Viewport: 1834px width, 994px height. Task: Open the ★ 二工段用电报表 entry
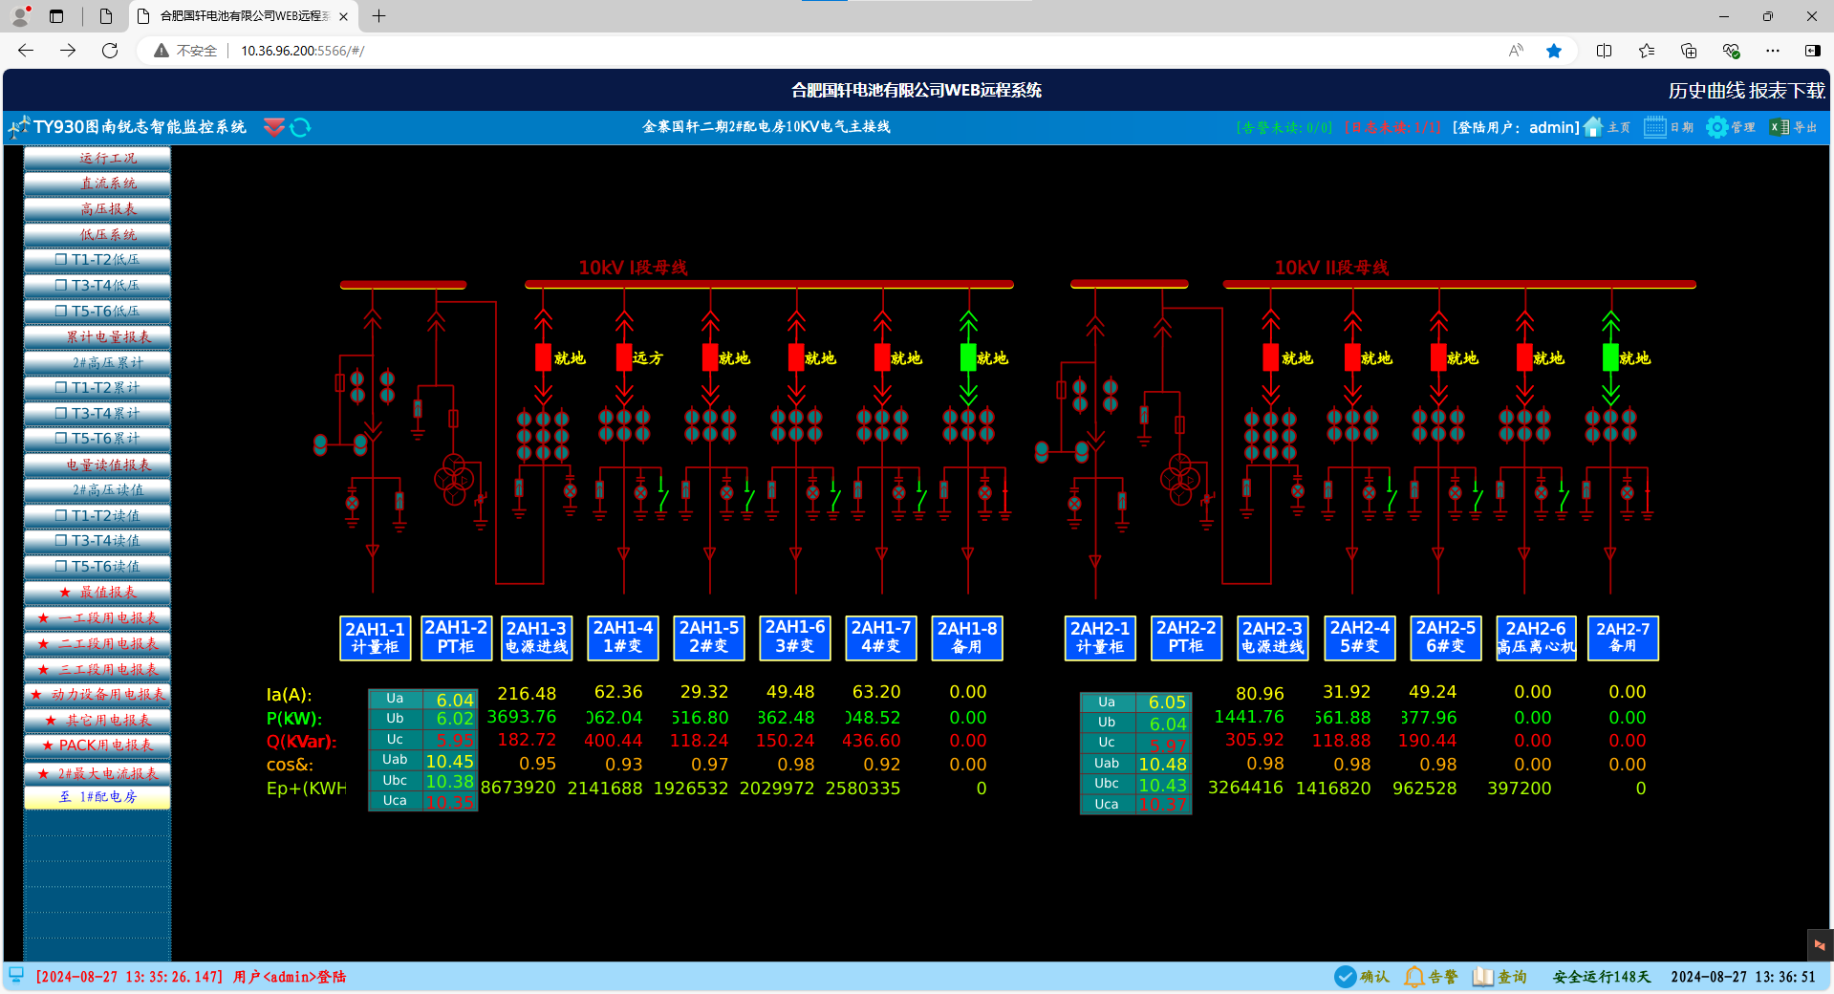coord(97,644)
